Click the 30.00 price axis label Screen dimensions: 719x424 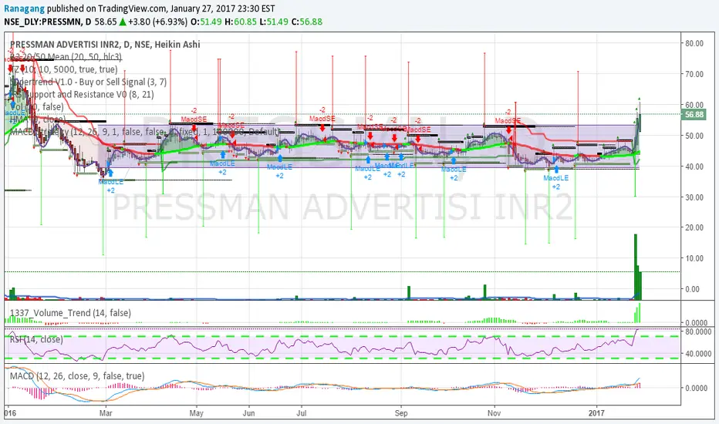pyautogui.click(x=694, y=197)
